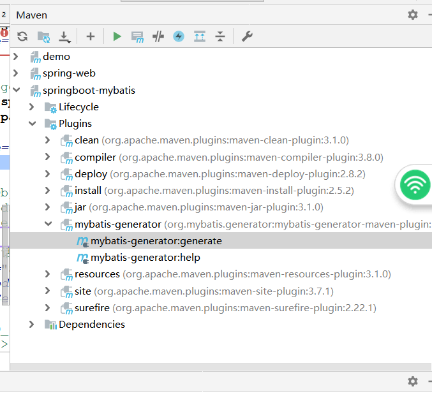
Task: Expand the Dependencies folder
Action: (x=32, y=325)
